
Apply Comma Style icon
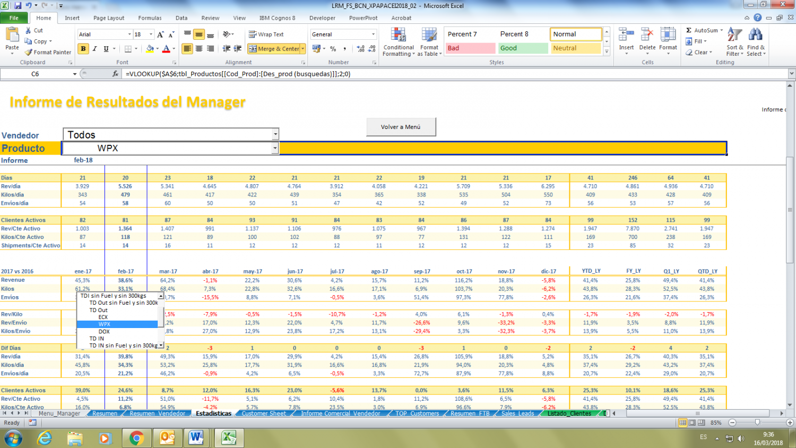point(345,49)
